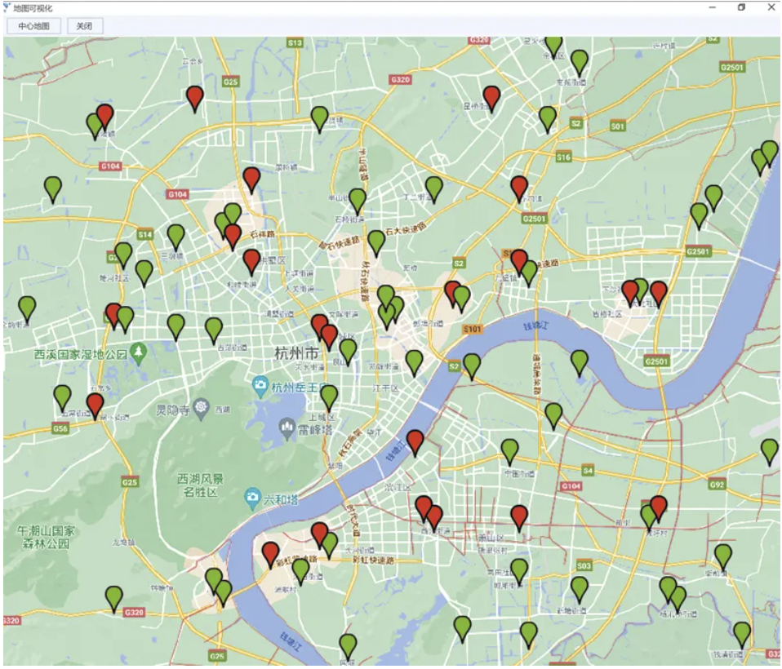Click the 中心地图 button
This screenshot has height=669, width=782.
(x=34, y=26)
